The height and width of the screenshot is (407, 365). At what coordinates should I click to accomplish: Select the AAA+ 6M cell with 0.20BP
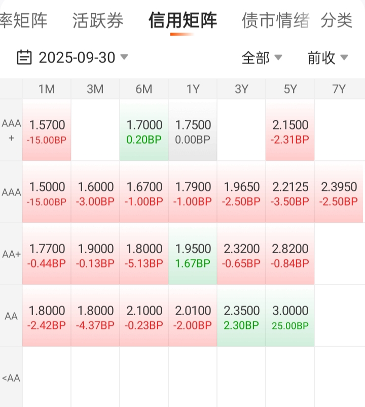point(144,131)
